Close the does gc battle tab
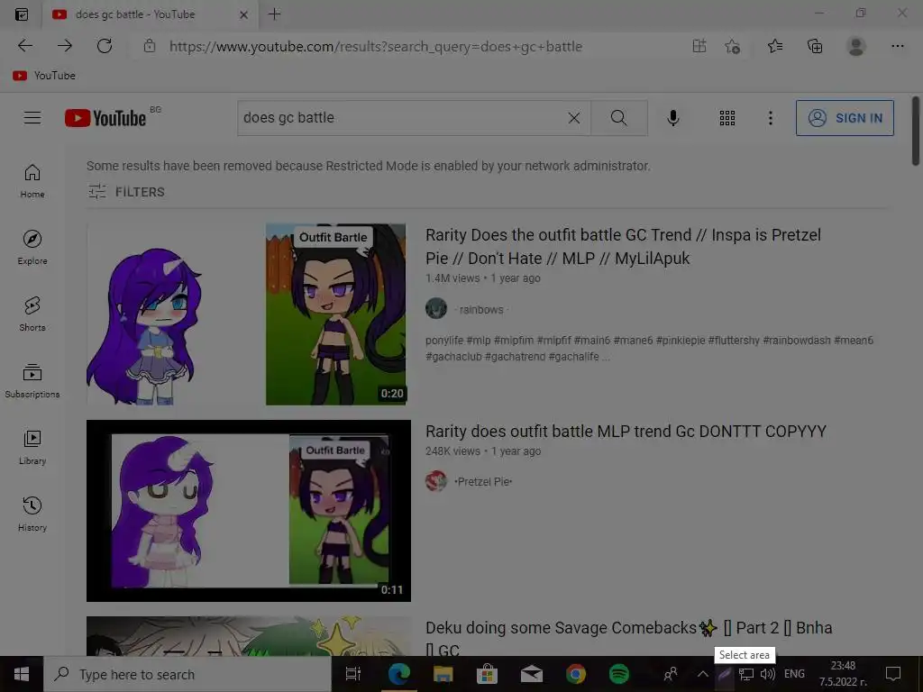 (243, 14)
